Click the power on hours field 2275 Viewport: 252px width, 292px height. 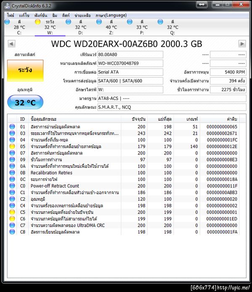click(228, 90)
